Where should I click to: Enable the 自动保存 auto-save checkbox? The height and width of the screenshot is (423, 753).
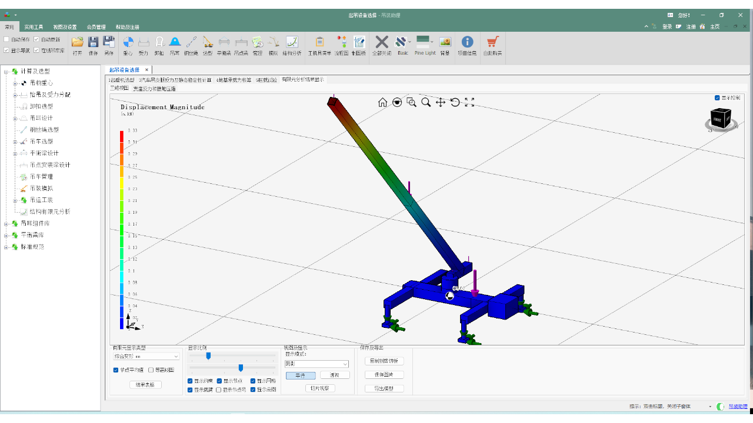(6, 39)
